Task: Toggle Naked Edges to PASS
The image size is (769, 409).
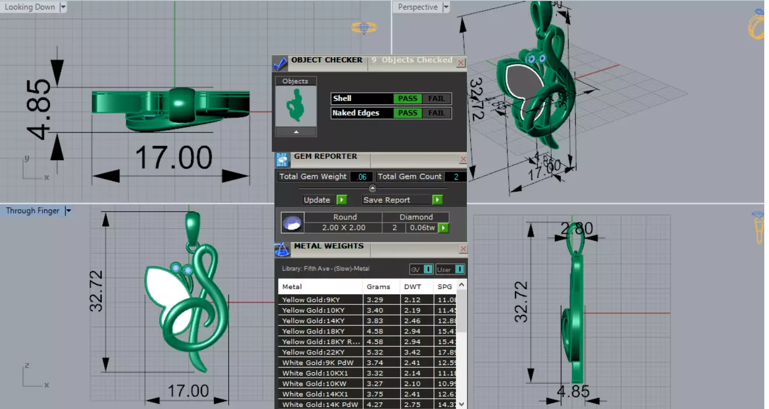Action: pyautogui.click(x=408, y=113)
